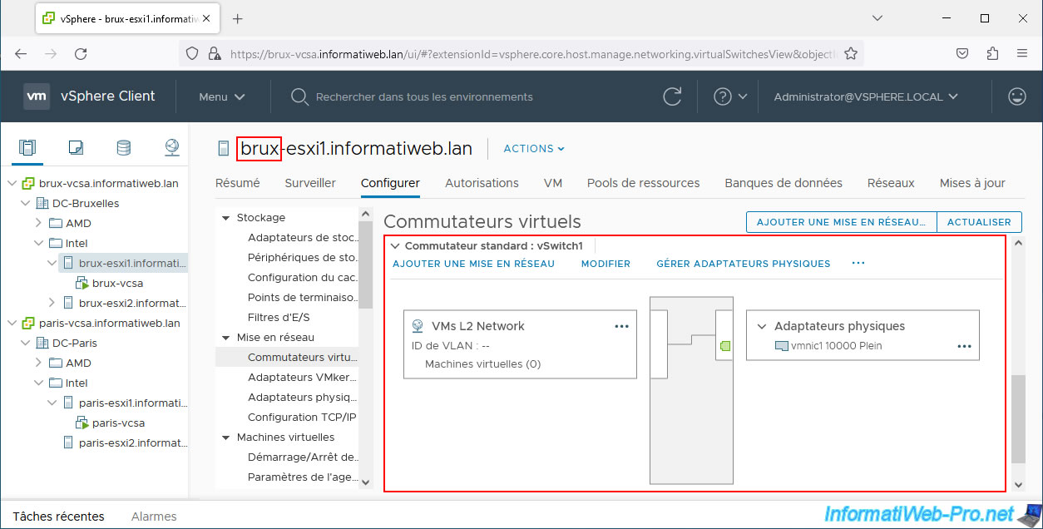Open the Menu dropdown

click(221, 96)
